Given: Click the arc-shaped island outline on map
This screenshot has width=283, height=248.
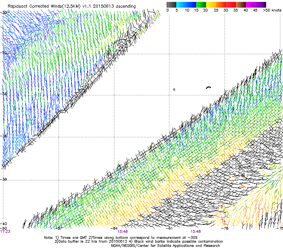Looking at the screenshot, I should 208,88.
